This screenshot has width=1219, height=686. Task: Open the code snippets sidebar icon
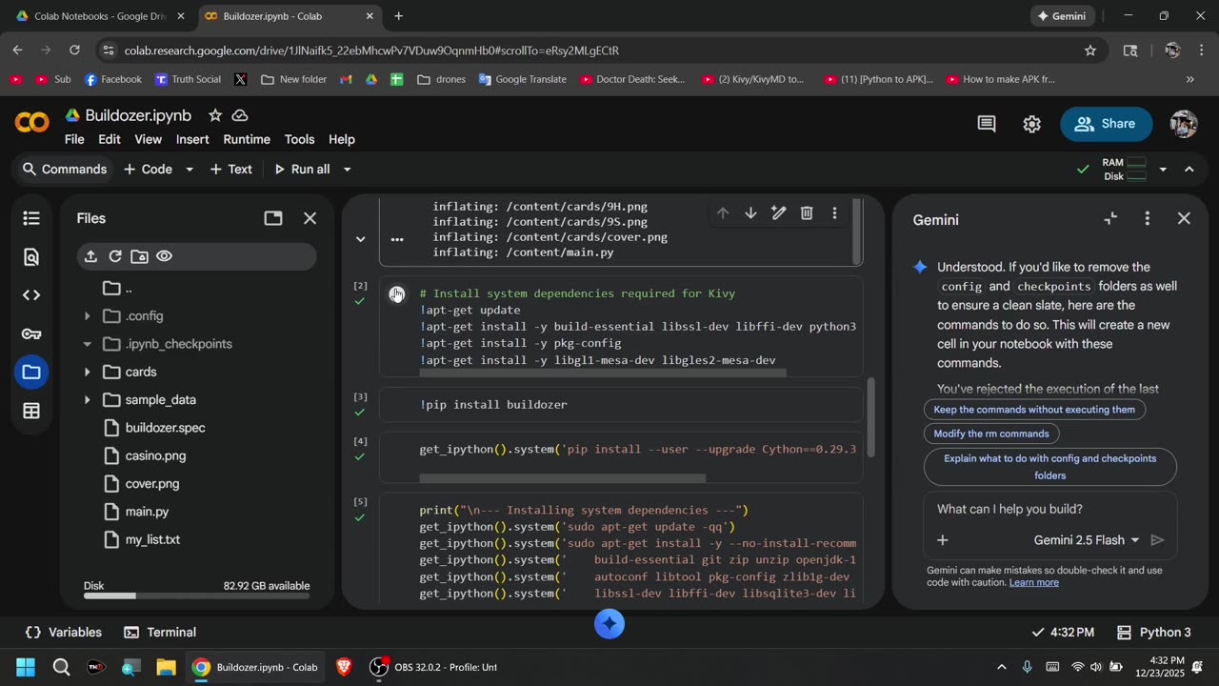[31, 295]
